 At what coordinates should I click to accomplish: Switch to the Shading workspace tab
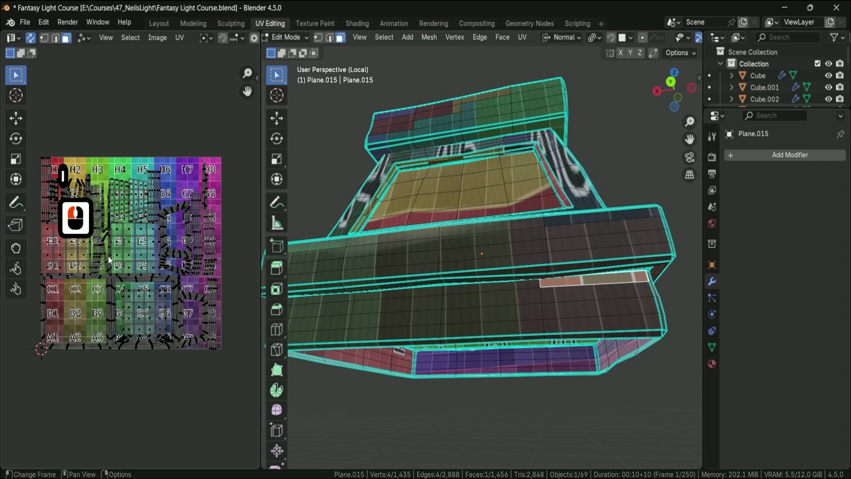click(x=357, y=23)
